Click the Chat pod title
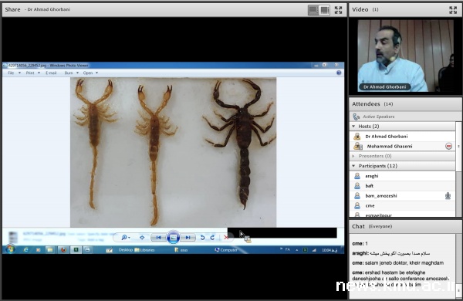The height and width of the screenshot is (301, 463). click(x=358, y=226)
